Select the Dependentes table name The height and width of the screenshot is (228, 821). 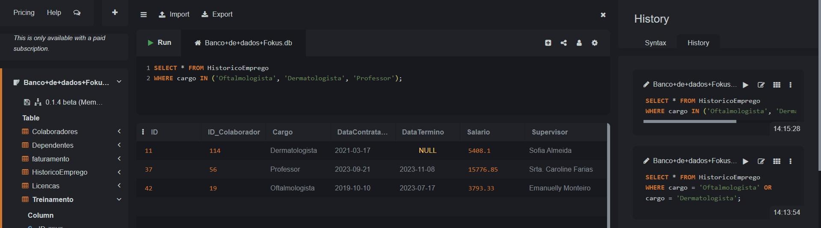coord(53,145)
